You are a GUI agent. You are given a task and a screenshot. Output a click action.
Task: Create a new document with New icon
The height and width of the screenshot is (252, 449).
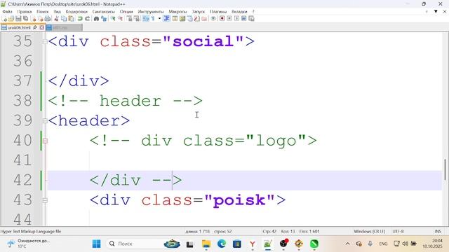click(5, 19)
